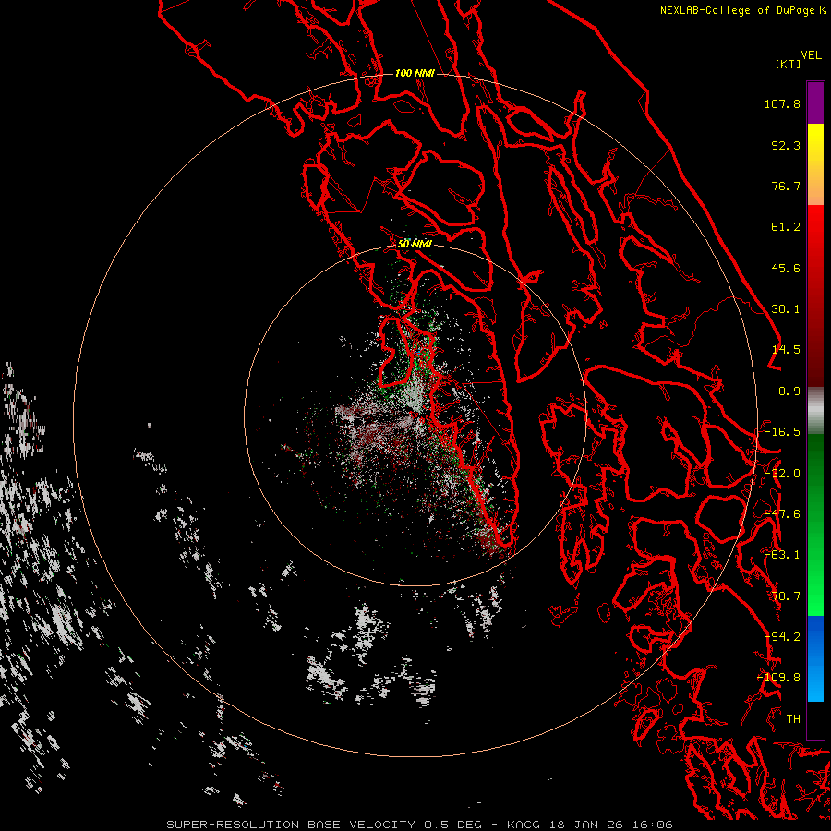Click the VEL legend title
831x831 pixels.
(x=812, y=55)
